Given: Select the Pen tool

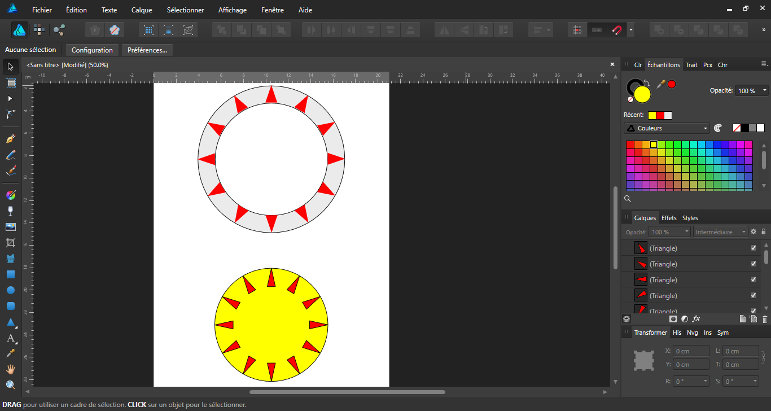Looking at the screenshot, I should point(10,139).
